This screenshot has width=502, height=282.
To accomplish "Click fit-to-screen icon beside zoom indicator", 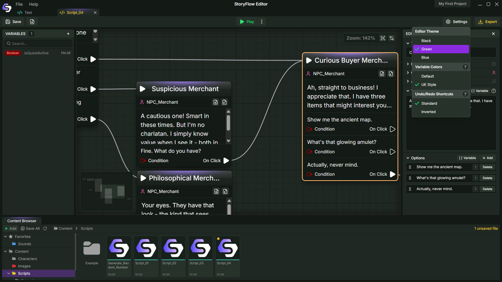I will point(383,38).
